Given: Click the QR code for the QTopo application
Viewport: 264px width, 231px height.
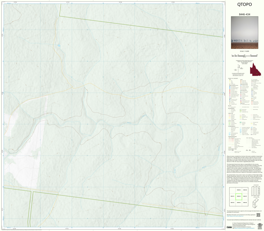Looking at the screenshot, I should tap(258, 215).
